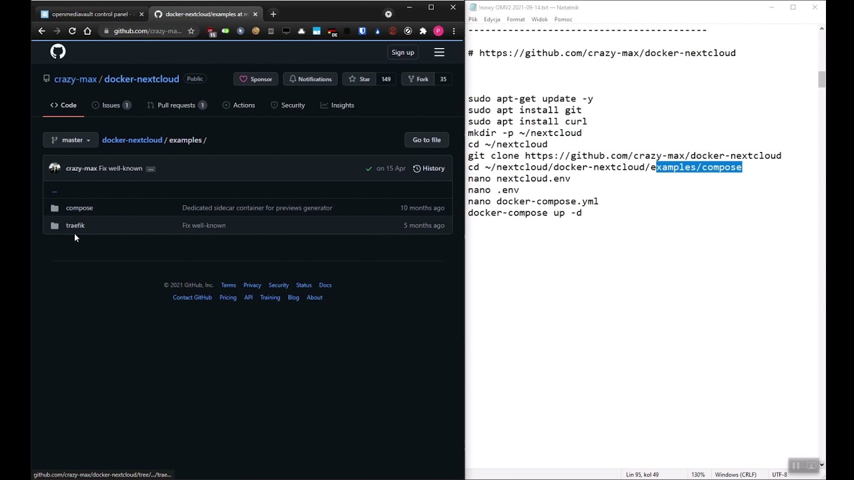Open the uBlock extension icon with 15 badge

pos(211,31)
